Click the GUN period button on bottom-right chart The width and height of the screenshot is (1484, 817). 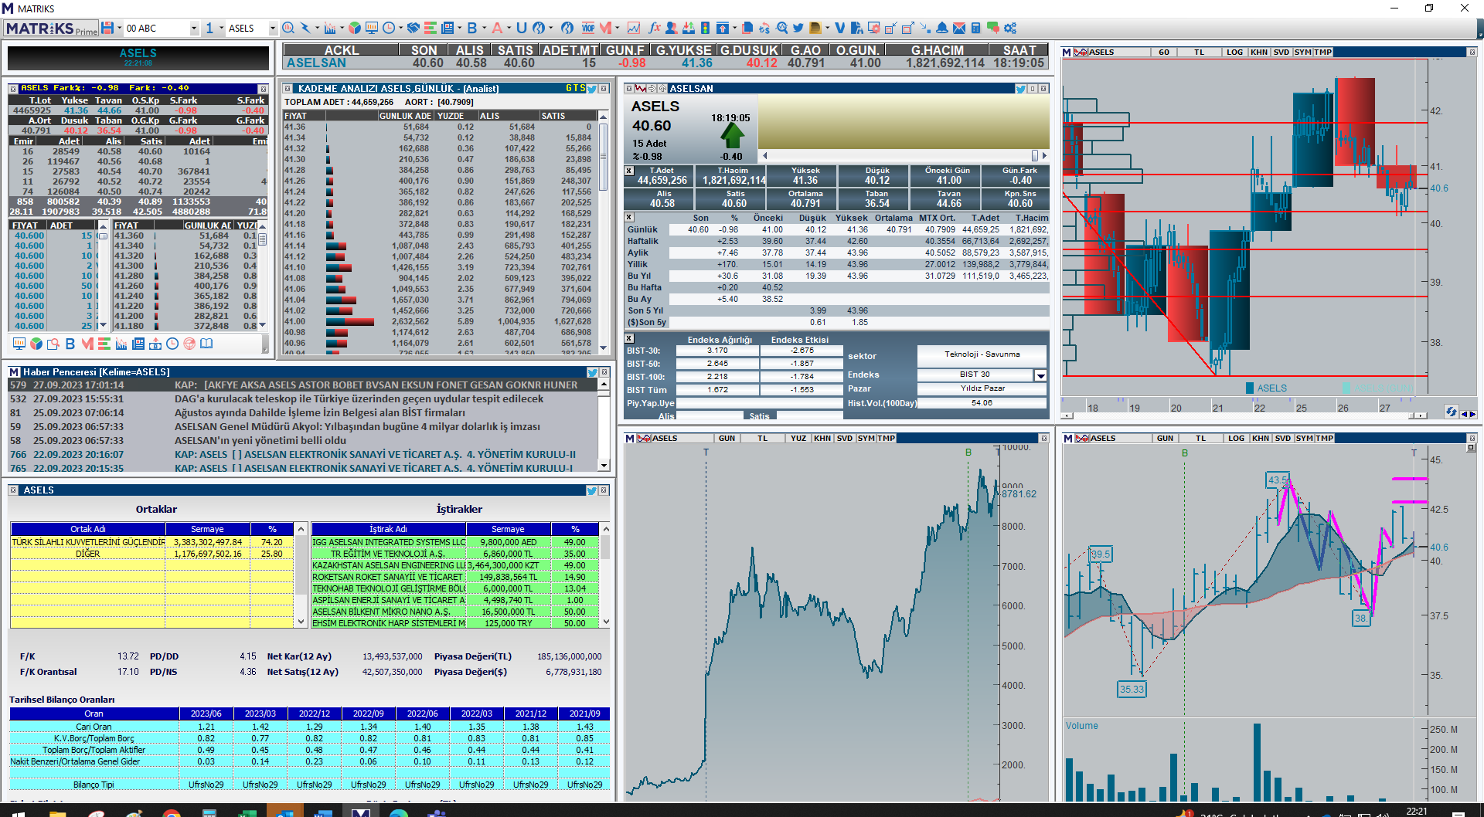(x=1166, y=439)
